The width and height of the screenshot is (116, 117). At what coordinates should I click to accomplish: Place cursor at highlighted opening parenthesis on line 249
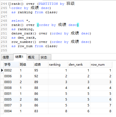[x=38, y=25]
